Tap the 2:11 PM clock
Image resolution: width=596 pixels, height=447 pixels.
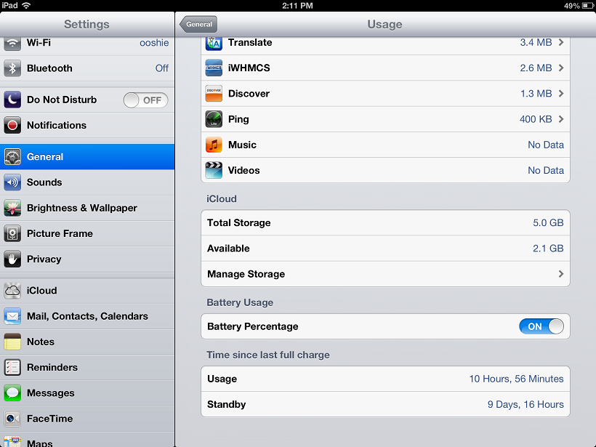(297, 6)
